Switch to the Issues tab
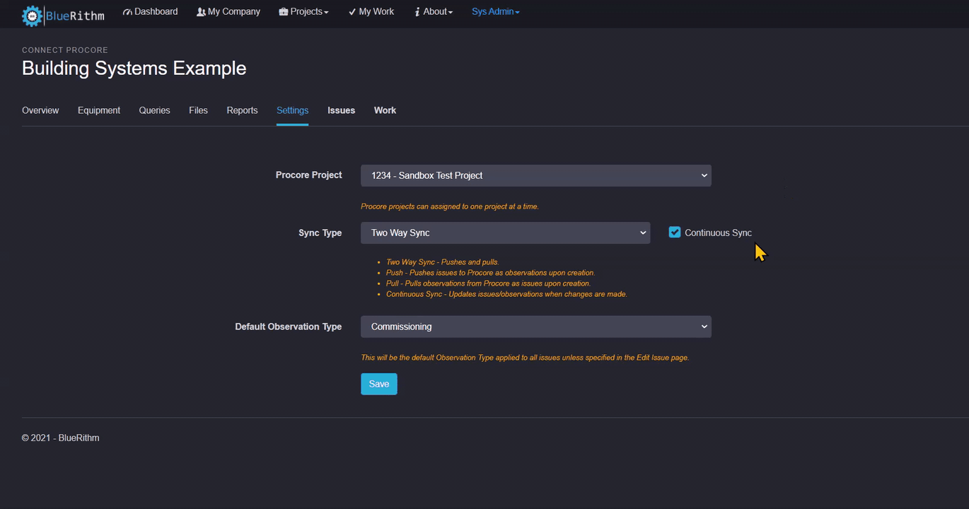Screen dimensions: 969x509 tap(341, 110)
